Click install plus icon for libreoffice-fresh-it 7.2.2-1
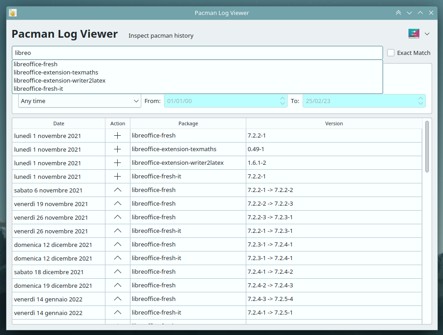The image size is (443, 335). coord(118,177)
